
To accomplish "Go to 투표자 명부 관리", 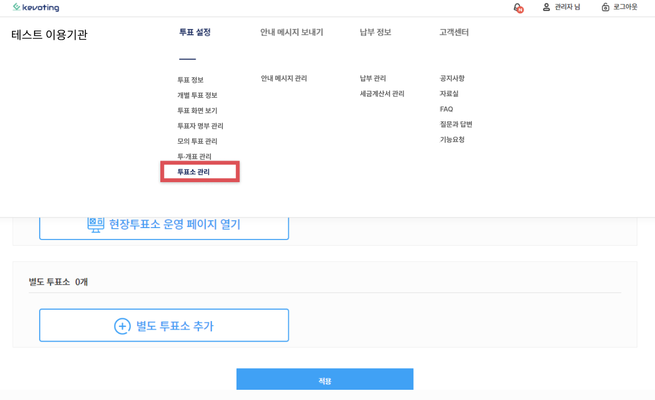I will coord(200,126).
